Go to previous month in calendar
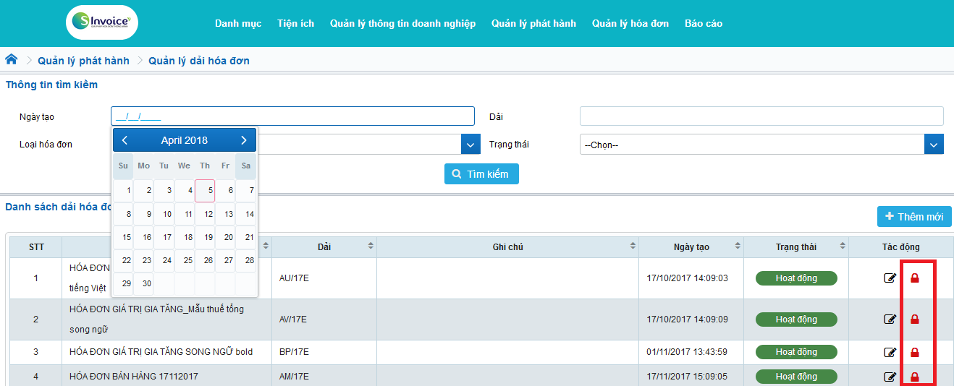 [124, 140]
